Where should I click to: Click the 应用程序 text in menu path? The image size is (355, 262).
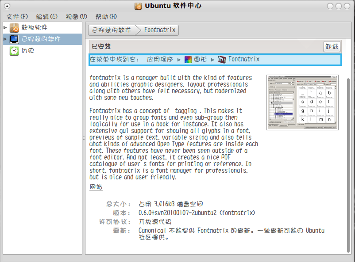160,60
